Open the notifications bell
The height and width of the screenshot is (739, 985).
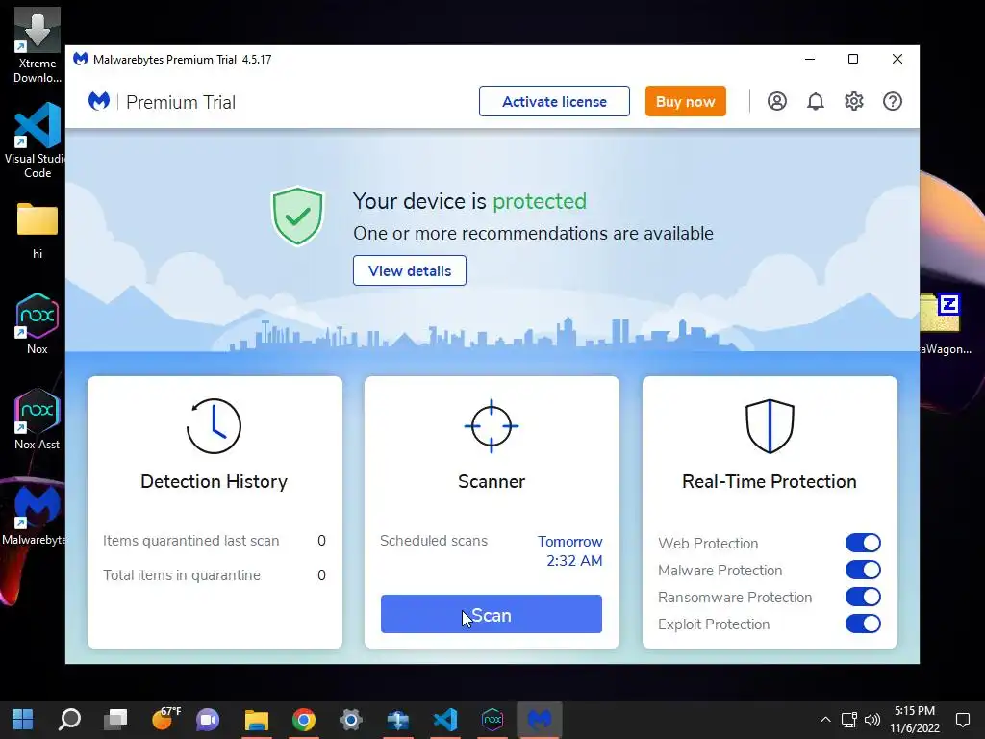coord(816,101)
